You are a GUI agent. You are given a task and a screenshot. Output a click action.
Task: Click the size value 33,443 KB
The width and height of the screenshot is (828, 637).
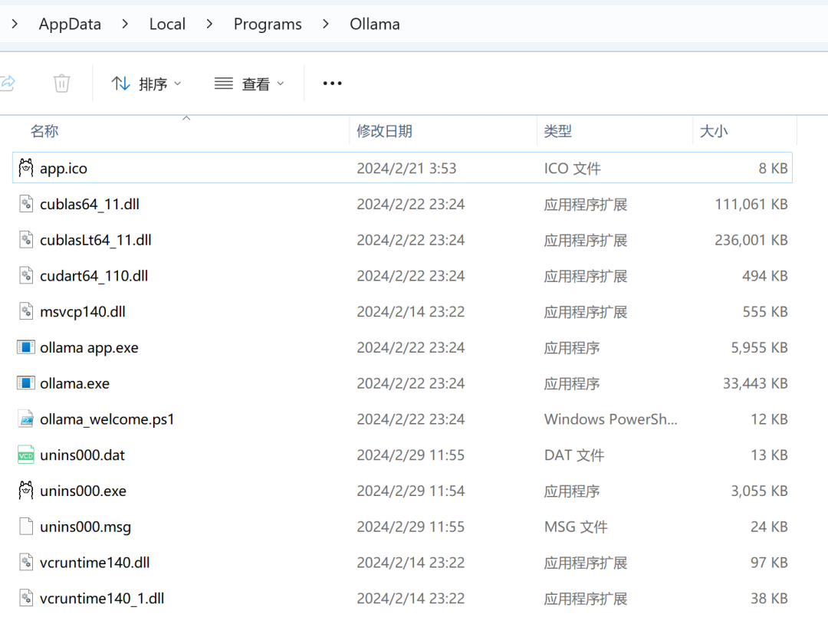[x=755, y=383]
